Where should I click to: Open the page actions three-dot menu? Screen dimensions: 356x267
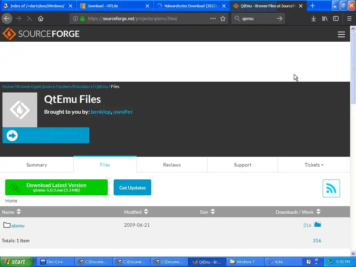(213, 19)
